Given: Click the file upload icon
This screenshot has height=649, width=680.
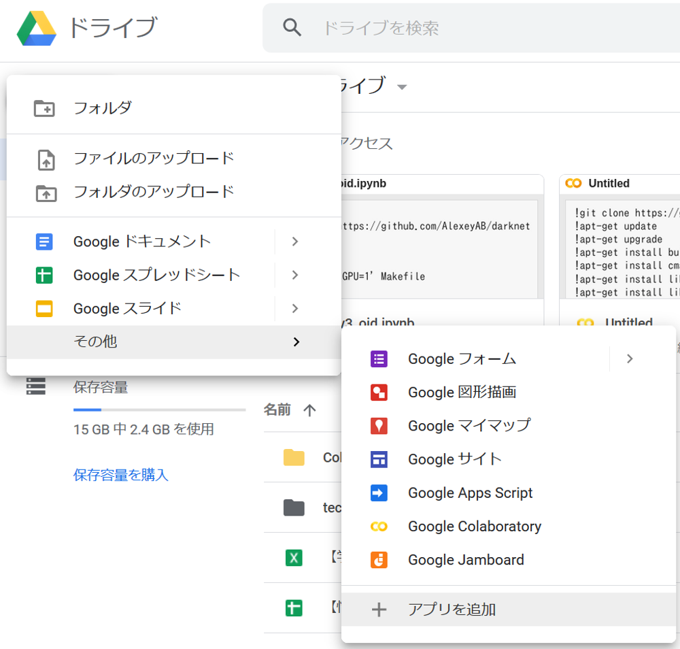Looking at the screenshot, I should pyautogui.click(x=46, y=160).
